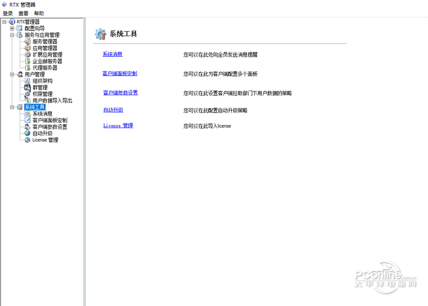Click the 客户端面板定制 tree icon
The width and height of the screenshot is (428, 306).
pos(28,120)
